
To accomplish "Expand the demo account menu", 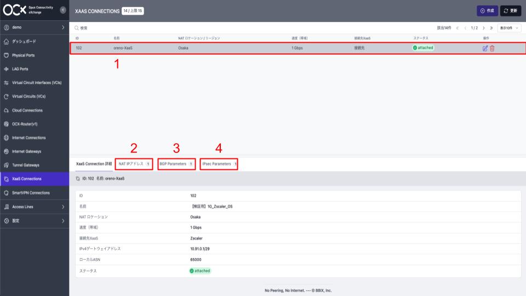I will 34,27.
